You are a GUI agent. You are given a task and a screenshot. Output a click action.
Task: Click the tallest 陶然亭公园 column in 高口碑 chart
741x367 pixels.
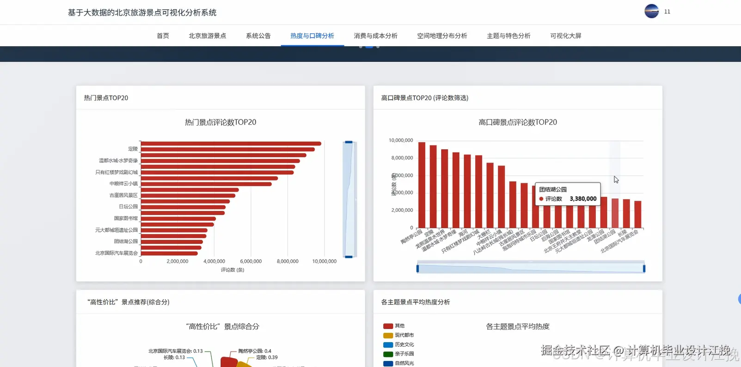click(422, 185)
